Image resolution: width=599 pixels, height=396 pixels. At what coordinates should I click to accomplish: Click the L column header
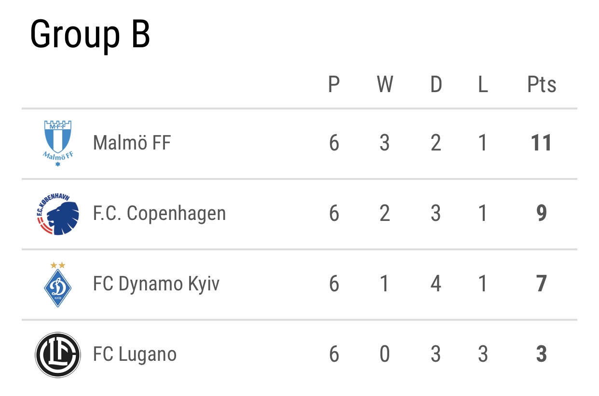[x=483, y=85]
